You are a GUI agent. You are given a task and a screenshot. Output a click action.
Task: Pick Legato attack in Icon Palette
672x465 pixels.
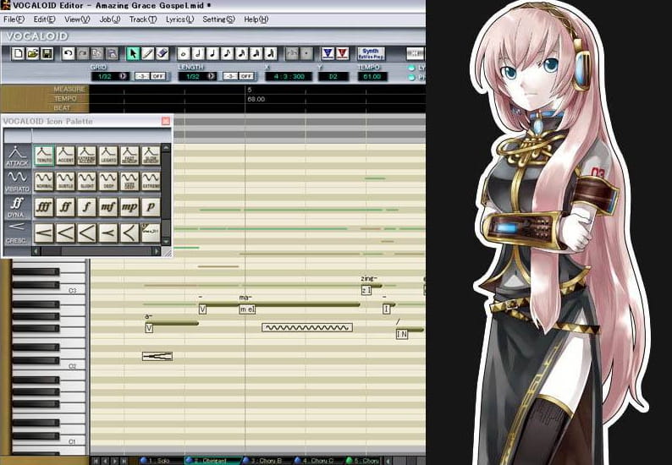click(x=108, y=156)
